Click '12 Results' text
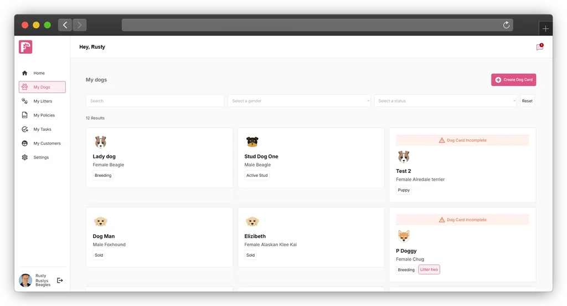Screen dimensions: 567x306 [x=95, y=118]
